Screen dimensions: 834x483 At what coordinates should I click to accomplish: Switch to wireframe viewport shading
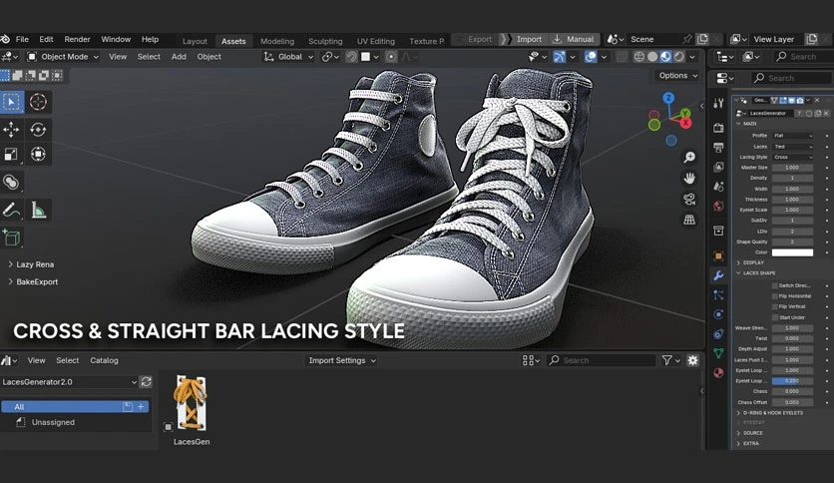(639, 57)
